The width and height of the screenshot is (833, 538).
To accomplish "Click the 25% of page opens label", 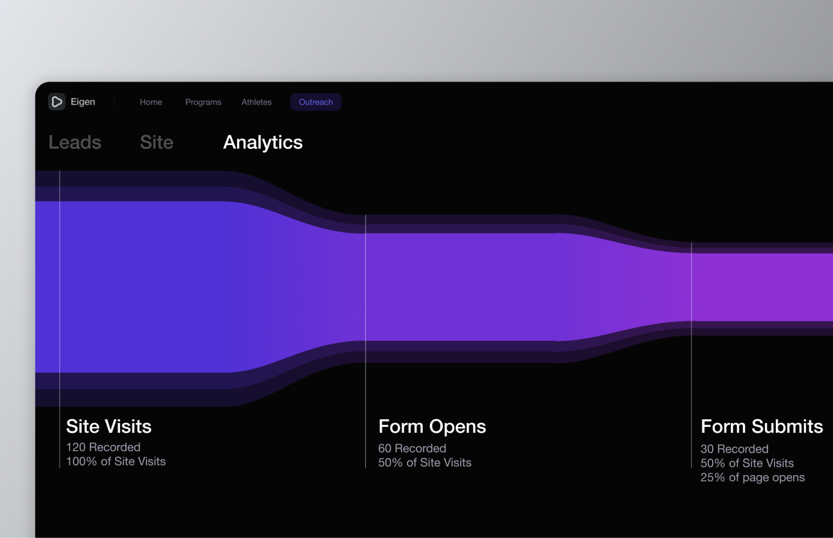I will click(753, 477).
